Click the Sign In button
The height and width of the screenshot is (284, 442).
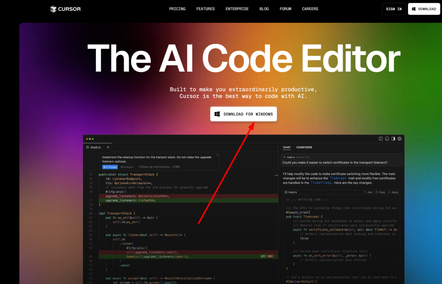tap(394, 9)
